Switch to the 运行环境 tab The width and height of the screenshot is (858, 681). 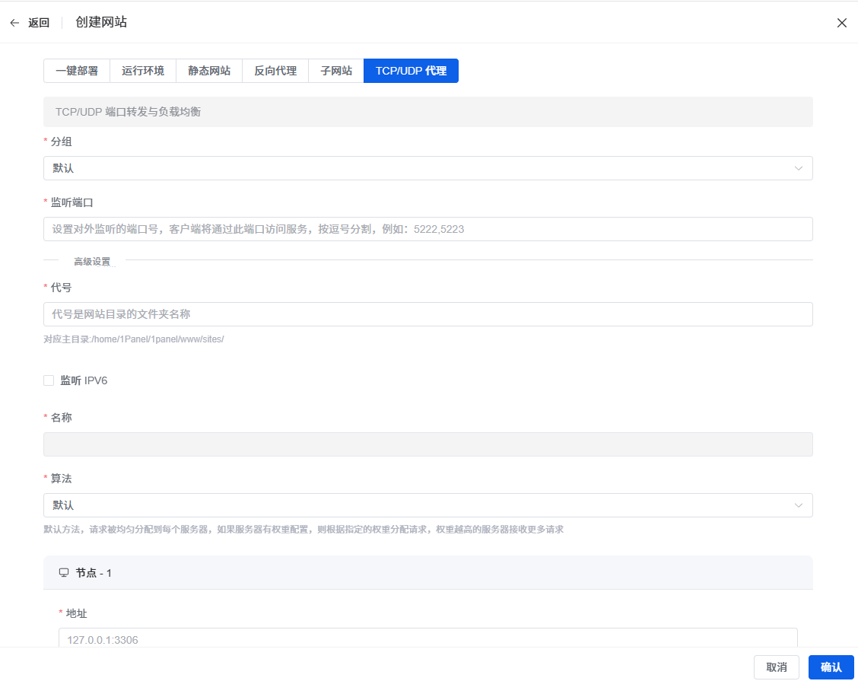tap(143, 71)
